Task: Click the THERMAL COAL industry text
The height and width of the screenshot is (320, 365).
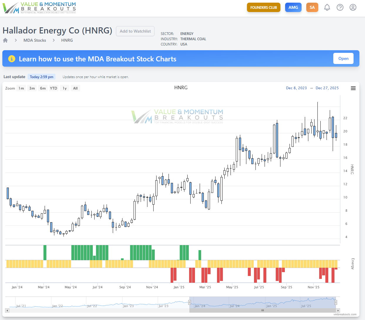Action: pos(193,39)
